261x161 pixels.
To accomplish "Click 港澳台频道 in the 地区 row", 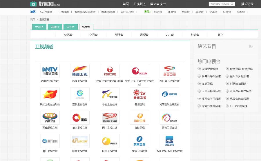I will [108, 12].
